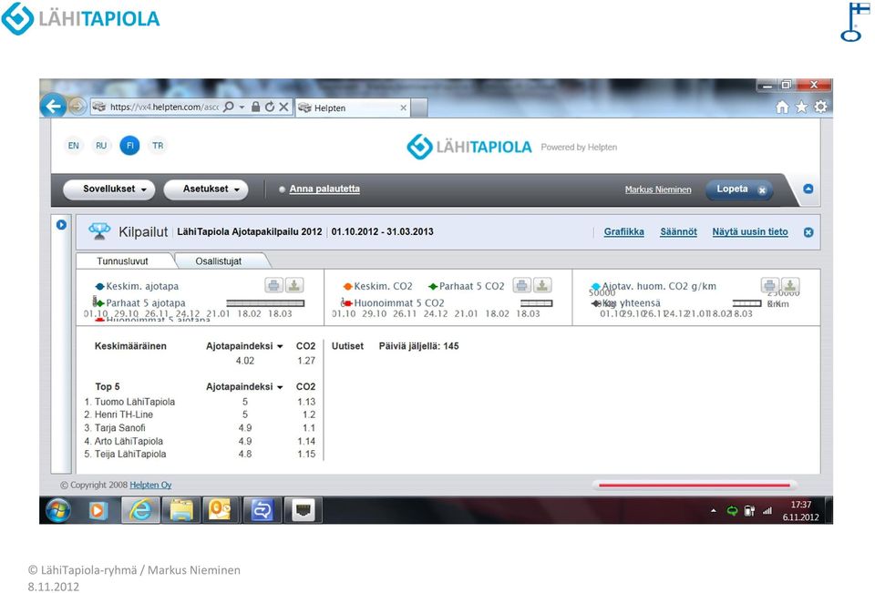The width and height of the screenshot is (875, 593).
Task: Open the browser Home icon
Action: tap(782, 107)
